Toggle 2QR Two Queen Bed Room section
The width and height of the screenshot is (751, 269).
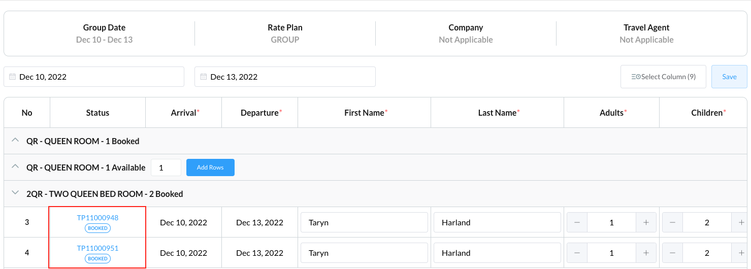[15, 193]
